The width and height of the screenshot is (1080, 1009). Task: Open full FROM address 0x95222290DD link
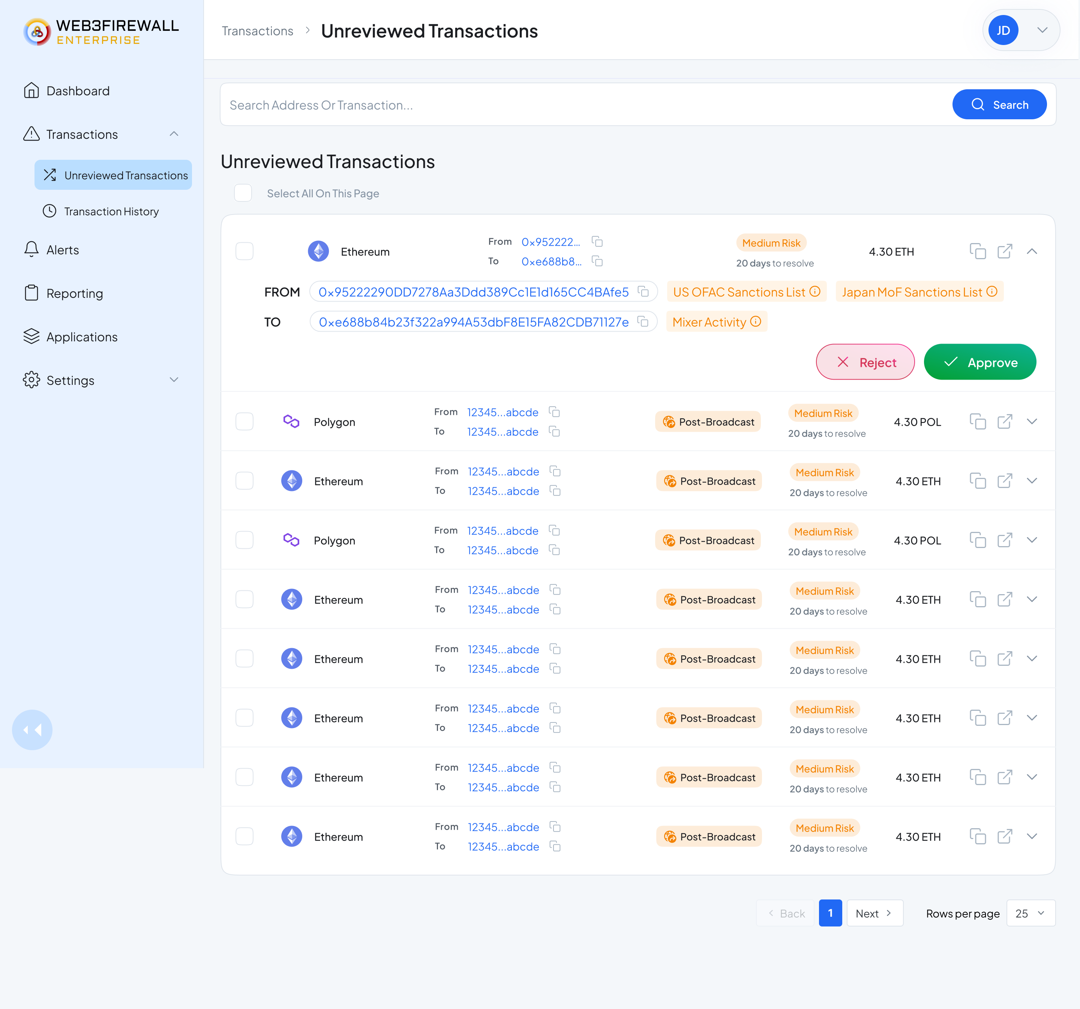473,292
